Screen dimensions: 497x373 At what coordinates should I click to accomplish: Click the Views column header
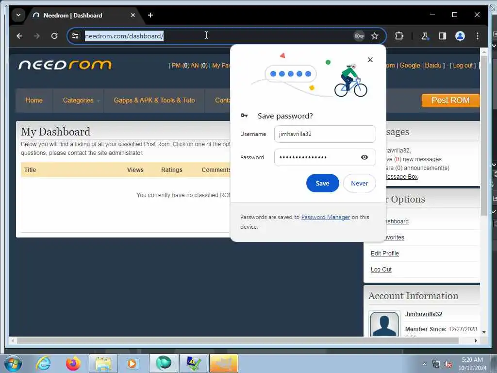point(135,170)
